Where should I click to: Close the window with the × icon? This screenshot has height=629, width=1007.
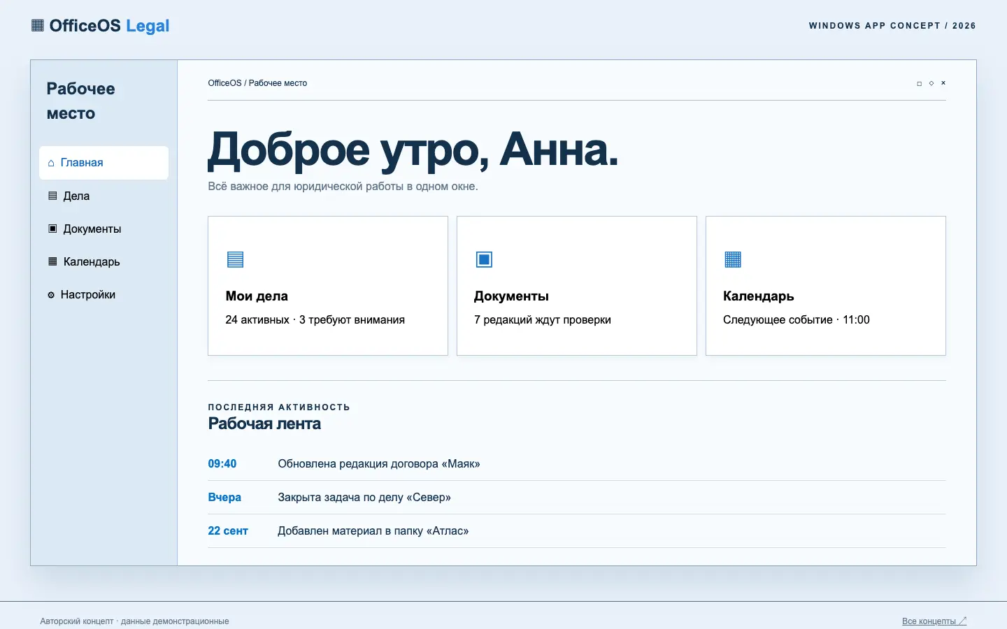tap(943, 83)
